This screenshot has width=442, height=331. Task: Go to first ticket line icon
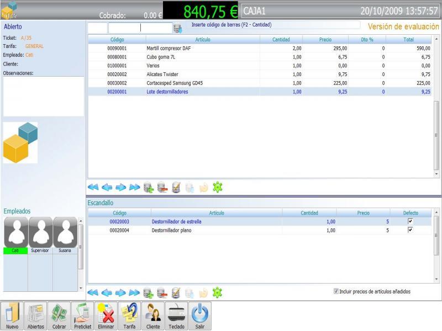coord(93,187)
